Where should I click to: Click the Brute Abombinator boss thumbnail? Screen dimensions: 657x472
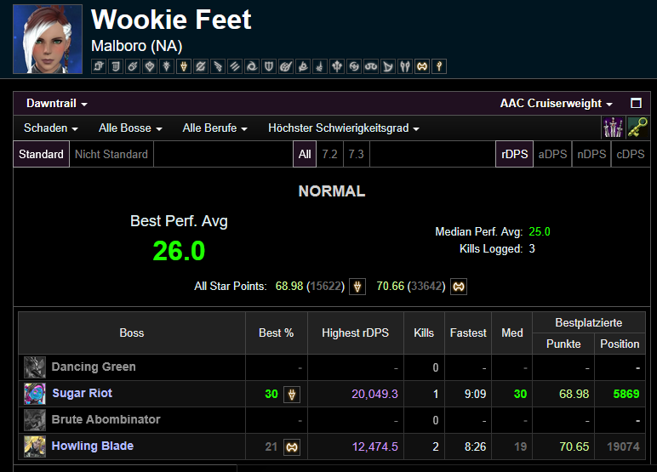(x=35, y=420)
